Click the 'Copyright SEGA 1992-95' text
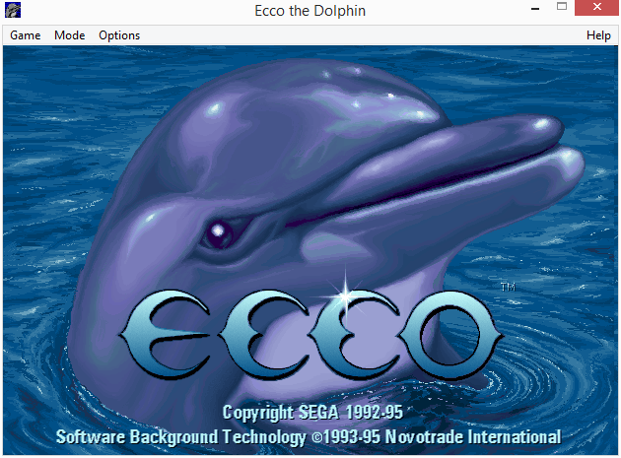Screen dimensions: 621x458 point(312,413)
